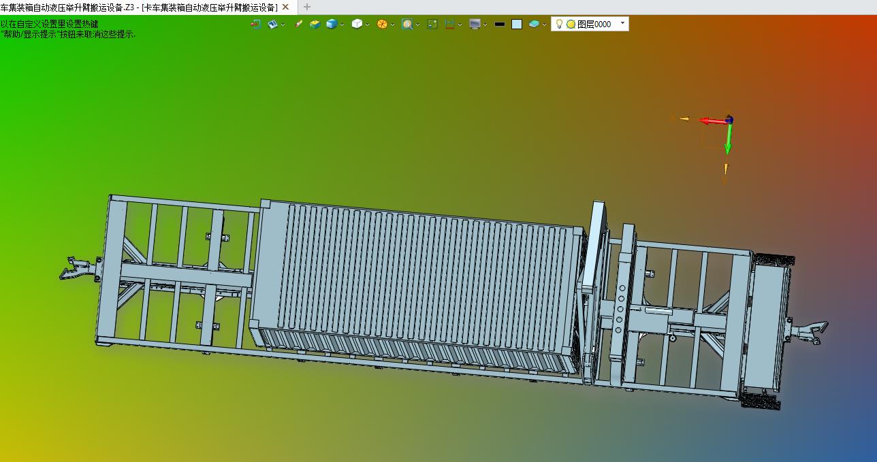Click the light blue face color swatch

517,24
